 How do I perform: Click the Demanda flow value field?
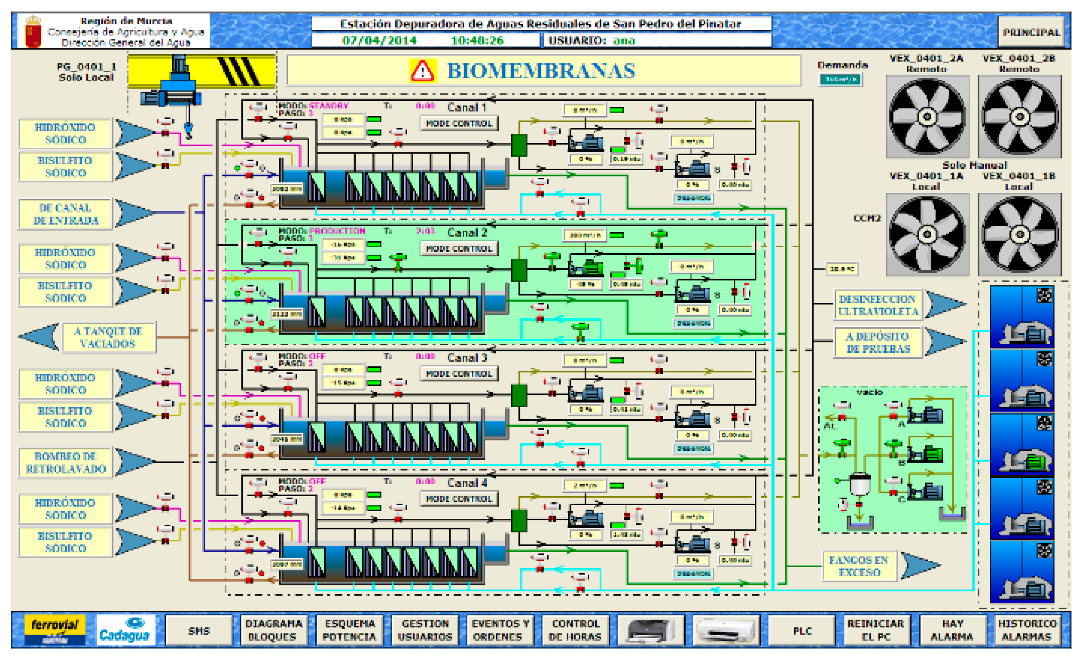pos(840,79)
